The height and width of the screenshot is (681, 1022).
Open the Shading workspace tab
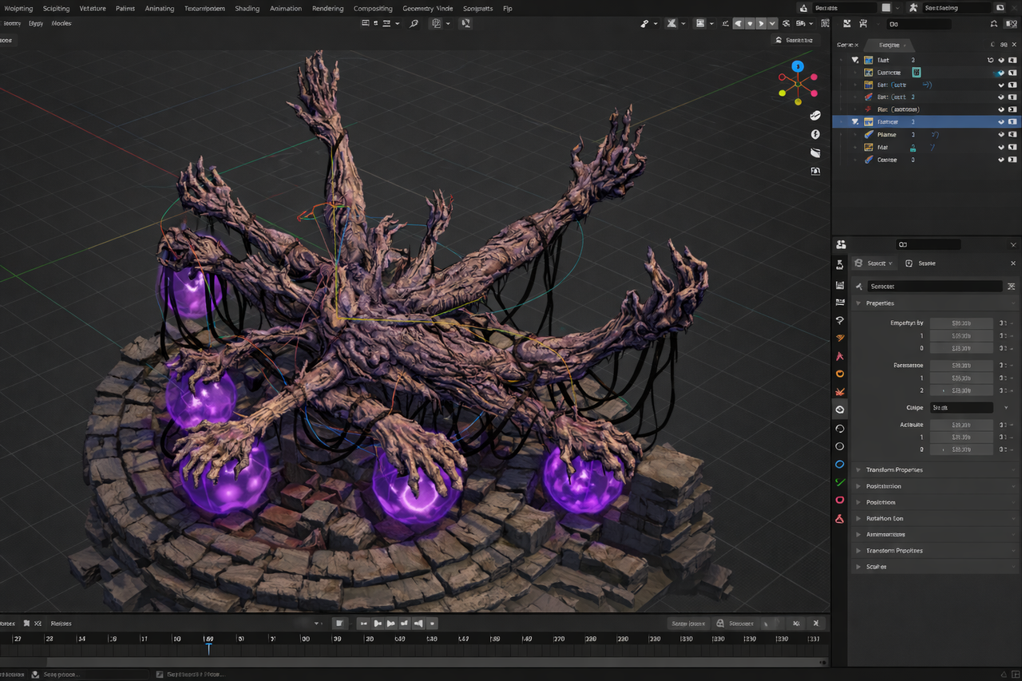coord(247,9)
